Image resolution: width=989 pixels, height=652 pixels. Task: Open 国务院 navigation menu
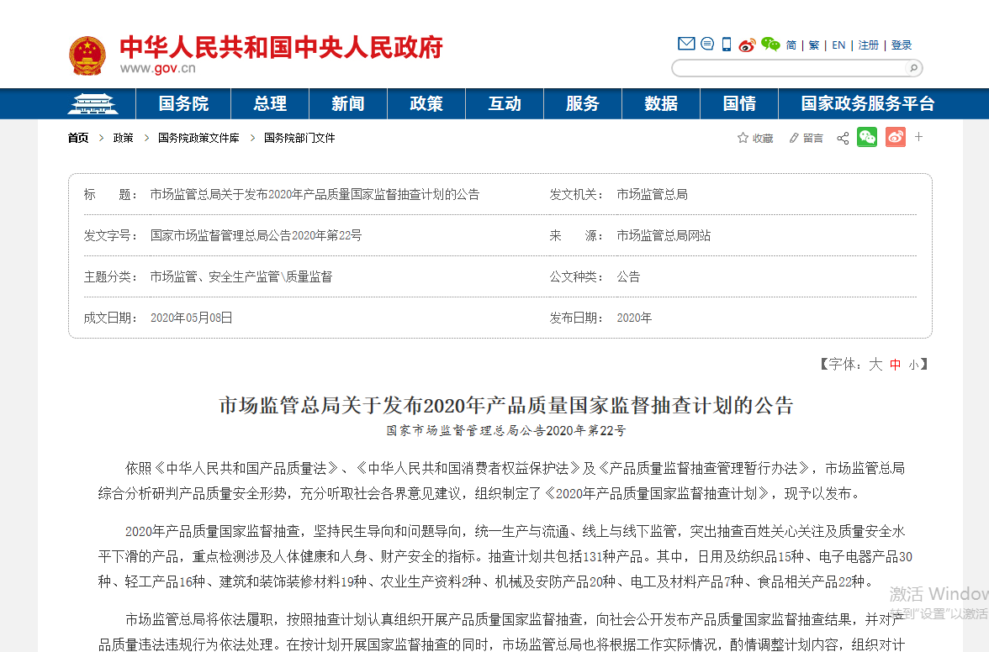click(x=183, y=103)
